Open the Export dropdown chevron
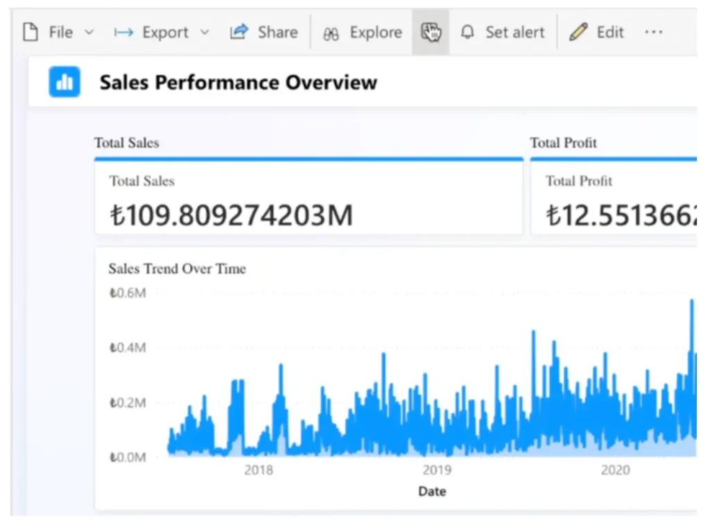The height and width of the screenshot is (525, 710). pos(204,33)
